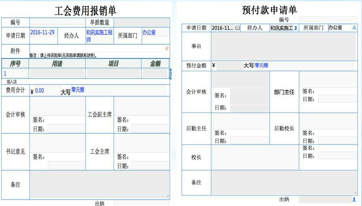Click the 工会副主席 opinion box
362x206 pixels.
(142, 106)
